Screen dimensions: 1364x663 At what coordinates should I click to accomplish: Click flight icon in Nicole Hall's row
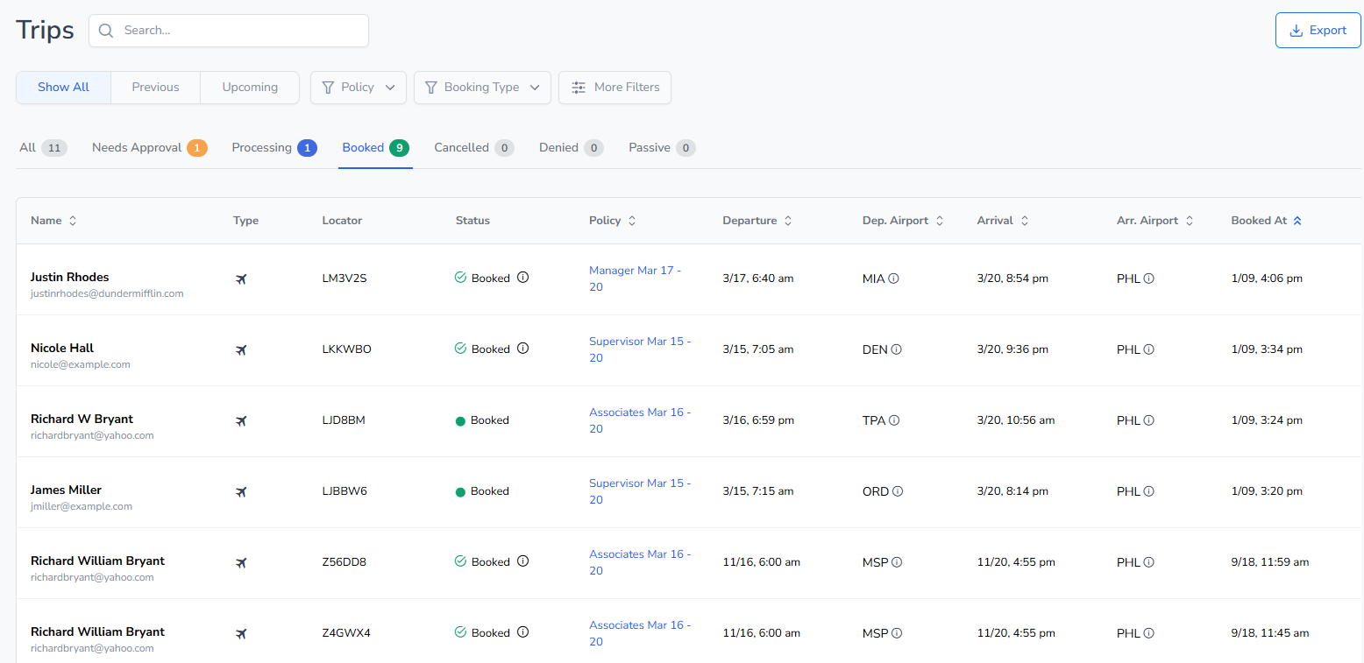click(x=241, y=349)
